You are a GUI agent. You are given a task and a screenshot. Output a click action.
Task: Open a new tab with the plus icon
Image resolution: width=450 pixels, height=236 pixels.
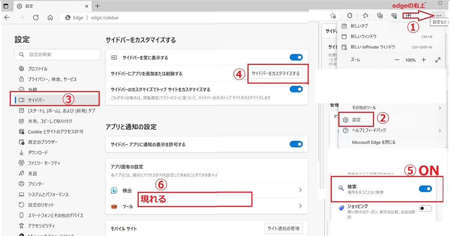[x=98, y=6]
